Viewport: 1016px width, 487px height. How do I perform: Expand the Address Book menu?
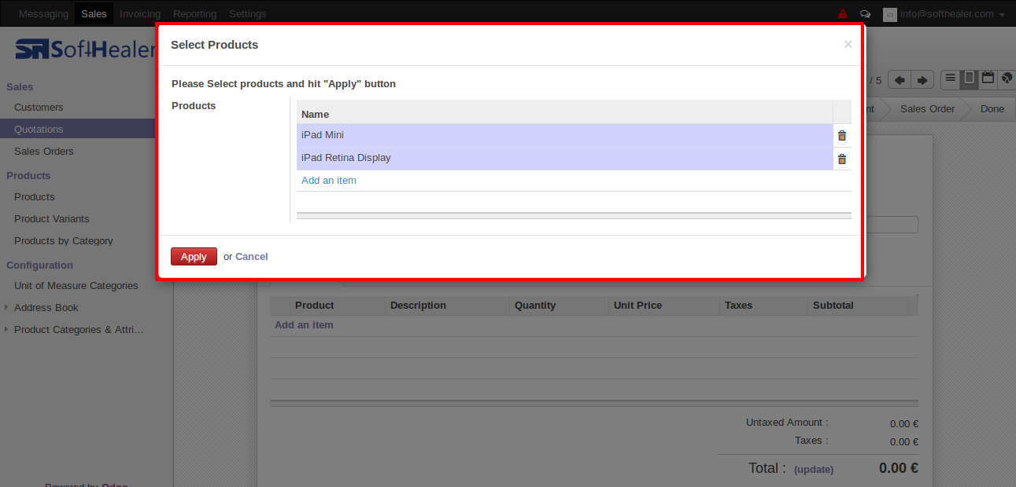46,308
